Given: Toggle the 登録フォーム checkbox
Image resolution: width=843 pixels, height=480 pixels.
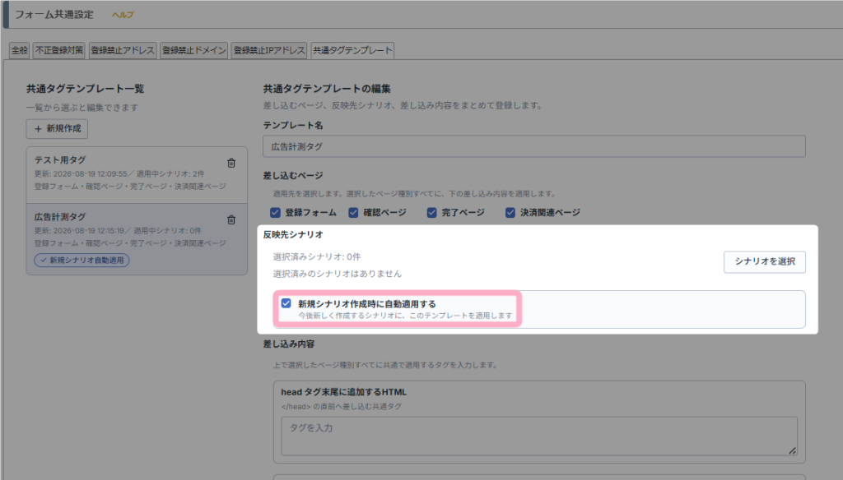Looking at the screenshot, I should (x=275, y=213).
